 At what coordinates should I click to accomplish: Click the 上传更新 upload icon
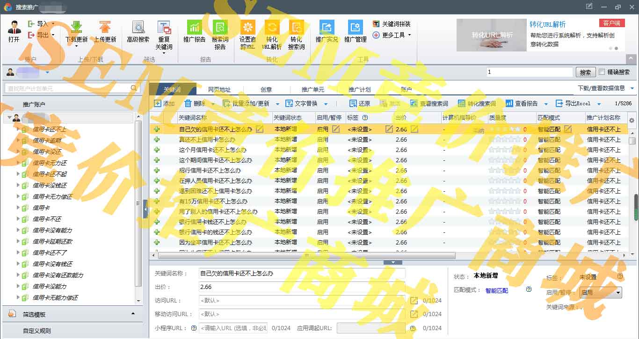click(105, 28)
